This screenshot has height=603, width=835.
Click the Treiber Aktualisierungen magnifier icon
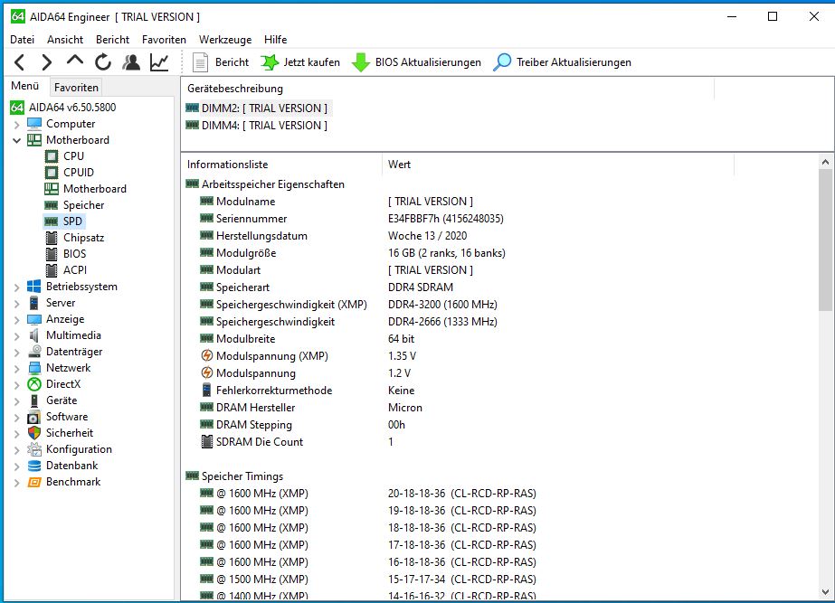502,62
